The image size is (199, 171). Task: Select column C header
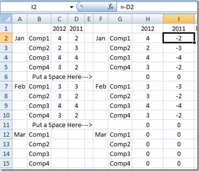(x=59, y=19)
